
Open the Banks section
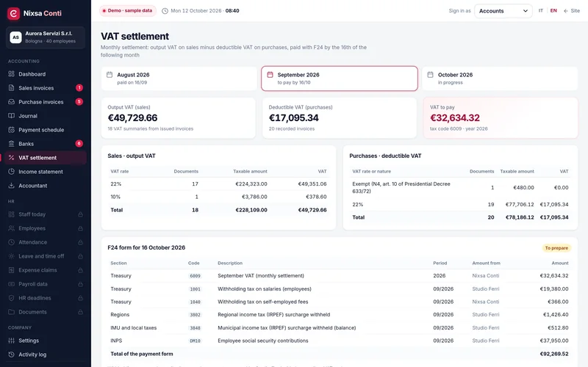pos(45,144)
